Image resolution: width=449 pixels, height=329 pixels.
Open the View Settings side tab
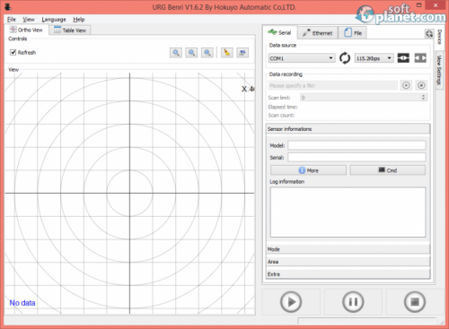(x=439, y=70)
